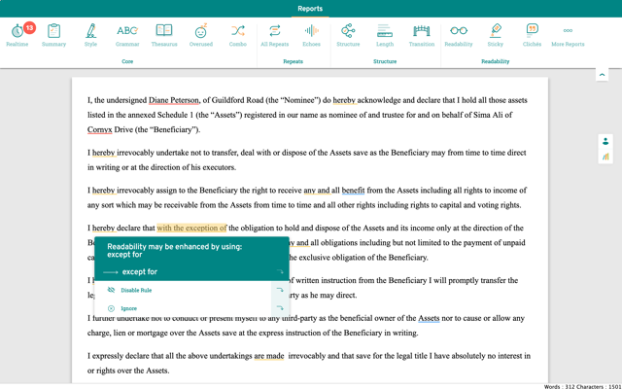
Task: Open the Thesaurus report
Action: [164, 35]
